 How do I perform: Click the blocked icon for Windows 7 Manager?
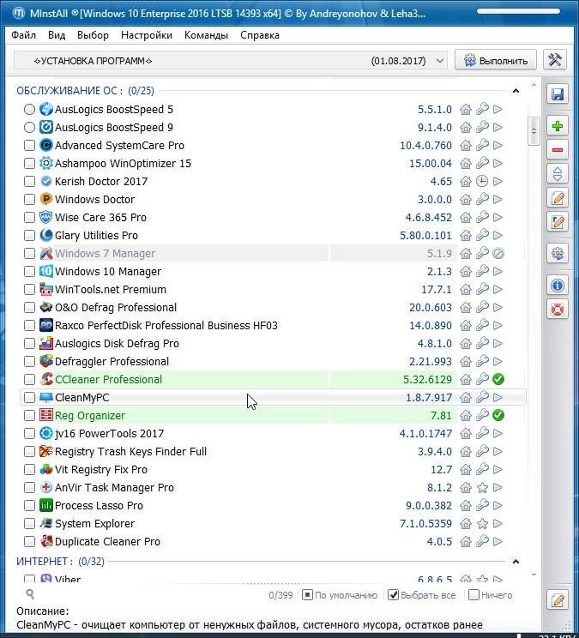click(498, 254)
